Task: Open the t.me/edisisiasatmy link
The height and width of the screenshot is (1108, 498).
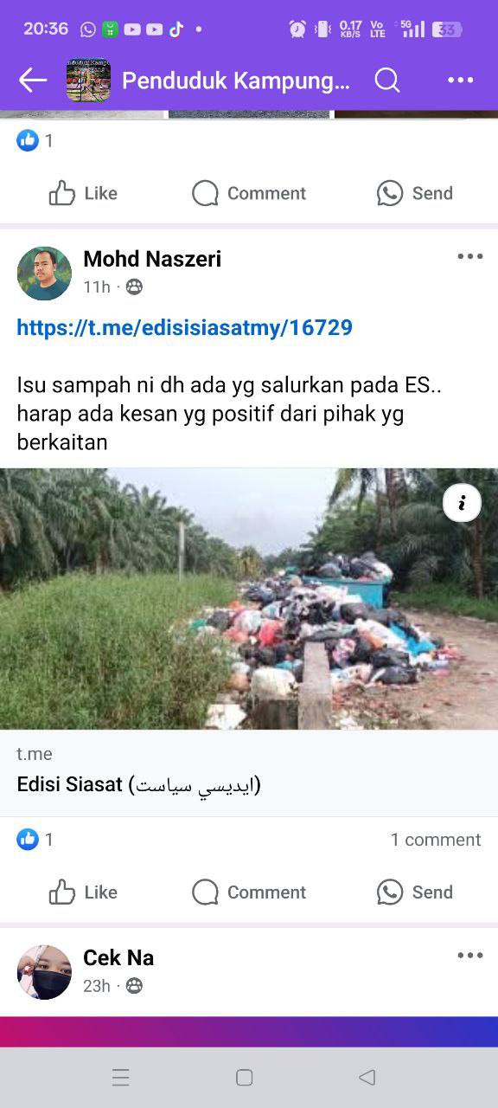Action: point(185,327)
